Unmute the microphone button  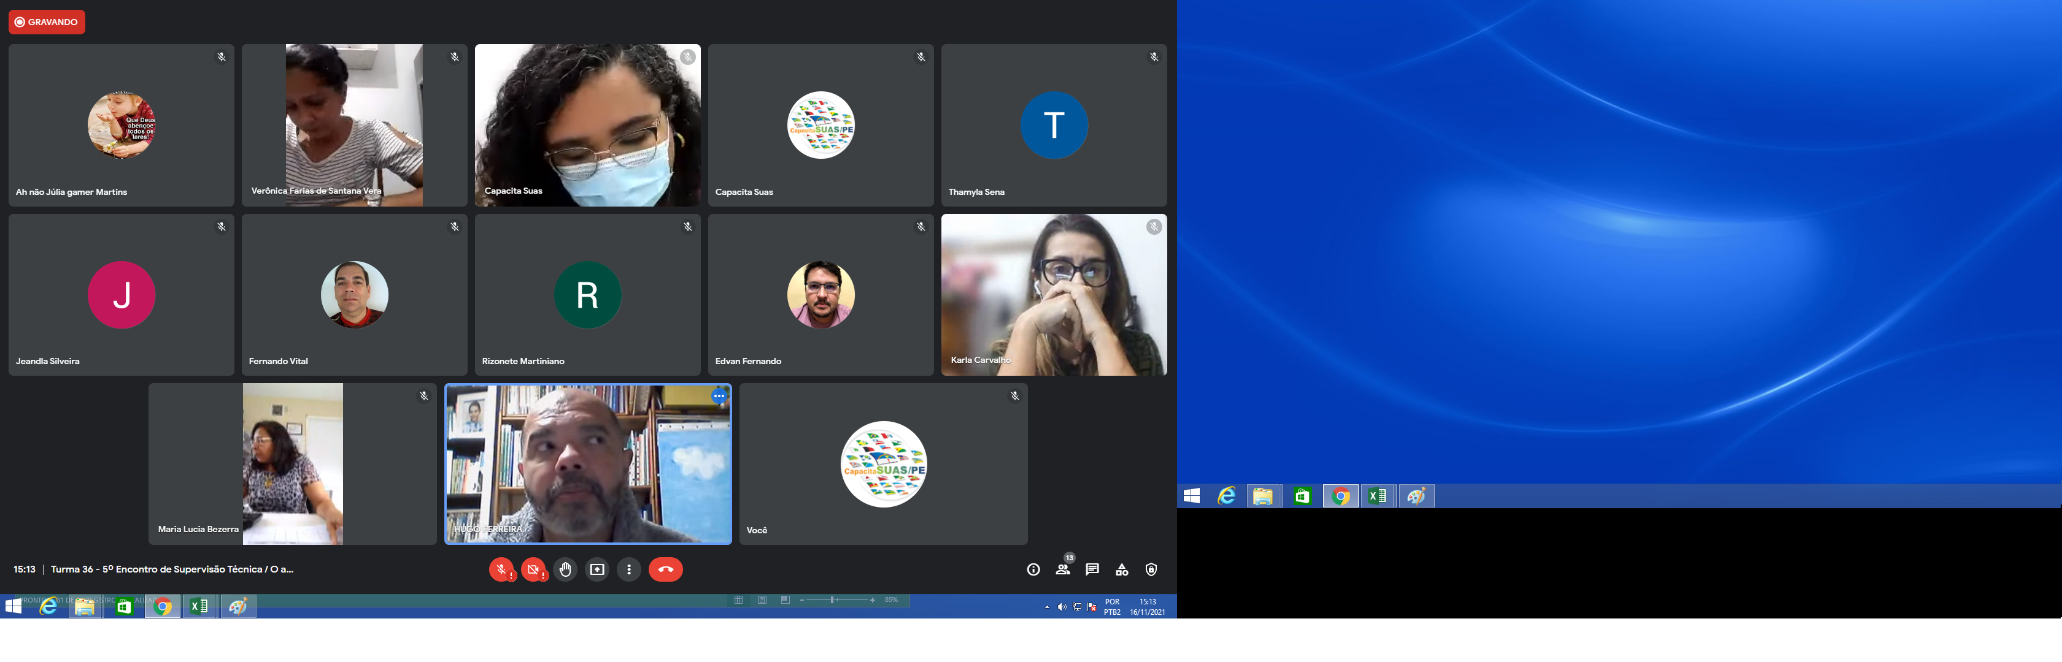pyautogui.click(x=501, y=569)
